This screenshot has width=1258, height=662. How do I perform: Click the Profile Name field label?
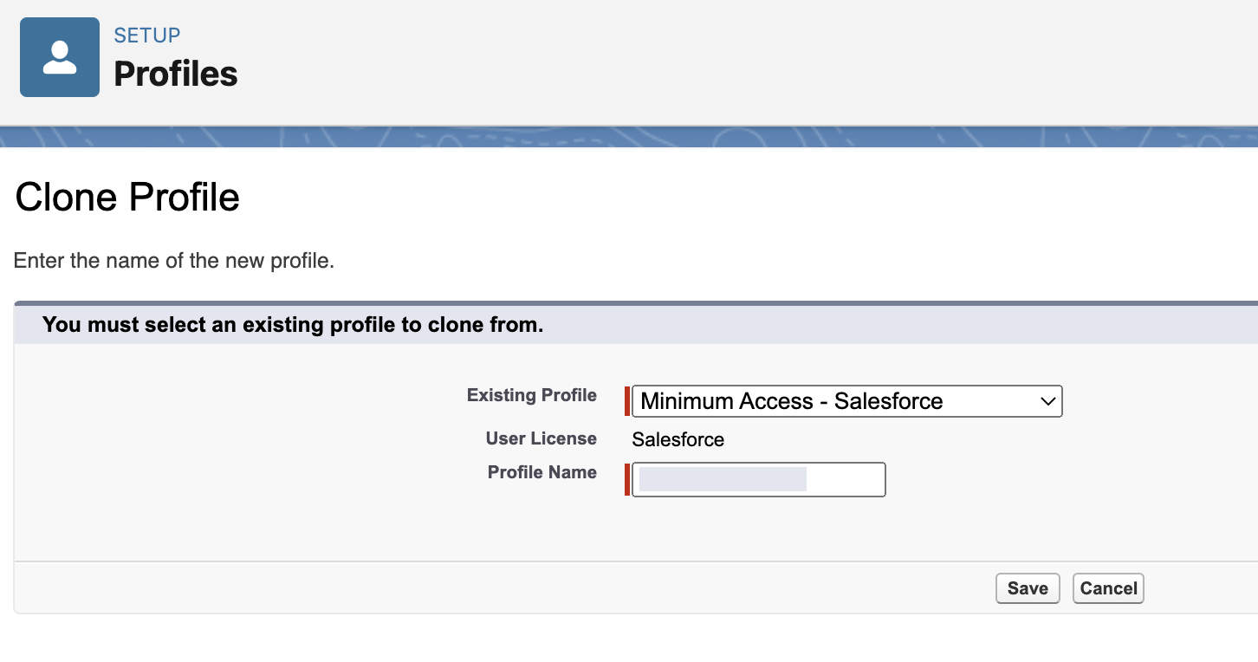pyautogui.click(x=541, y=472)
